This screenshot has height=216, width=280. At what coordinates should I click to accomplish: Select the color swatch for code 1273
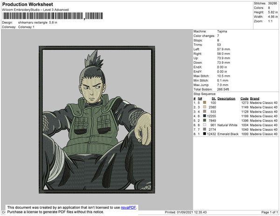[x=204, y=102]
